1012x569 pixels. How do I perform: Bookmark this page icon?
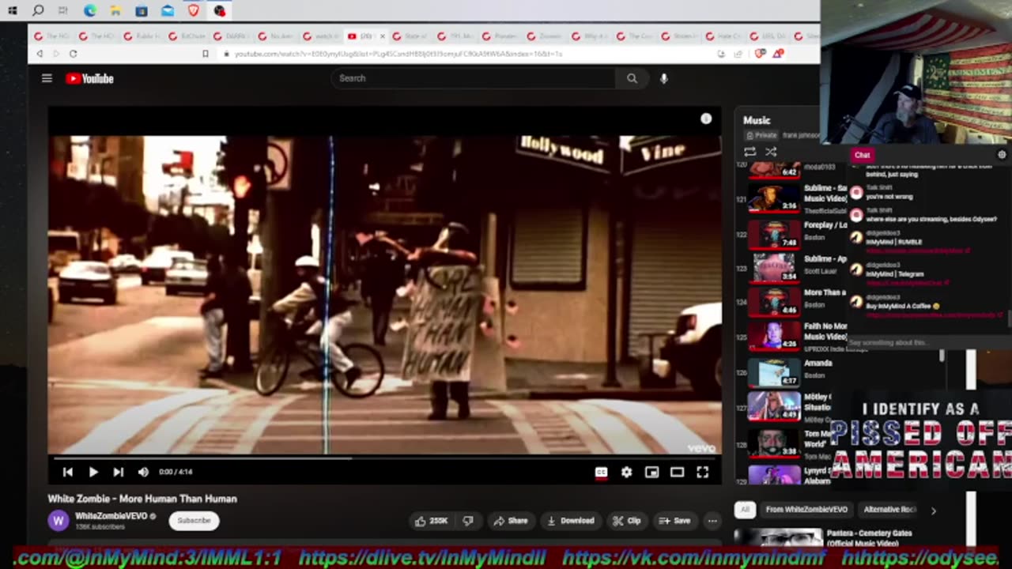coord(206,54)
